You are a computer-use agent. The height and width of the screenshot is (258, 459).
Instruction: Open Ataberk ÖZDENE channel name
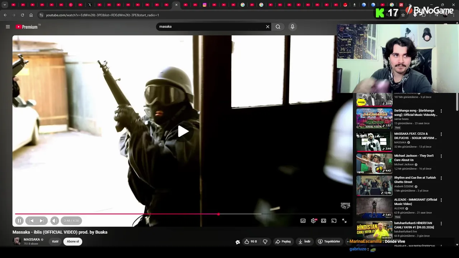(404, 186)
